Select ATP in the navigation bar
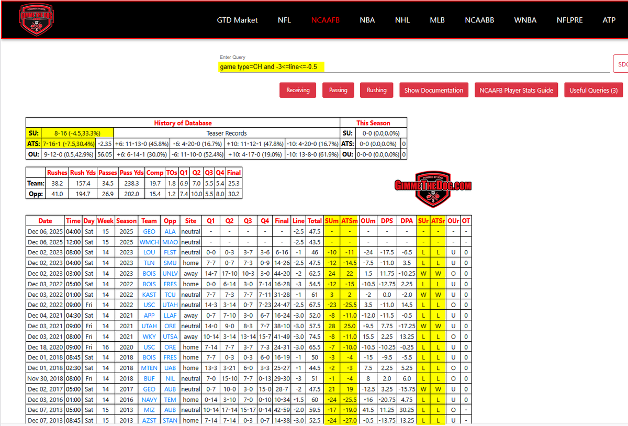Image resolution: width=628 pixels, height=426 pixels. (x=609, y=20)
